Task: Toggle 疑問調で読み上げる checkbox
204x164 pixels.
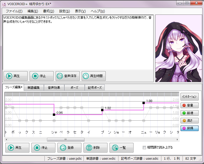Action: tap(144, 147)
